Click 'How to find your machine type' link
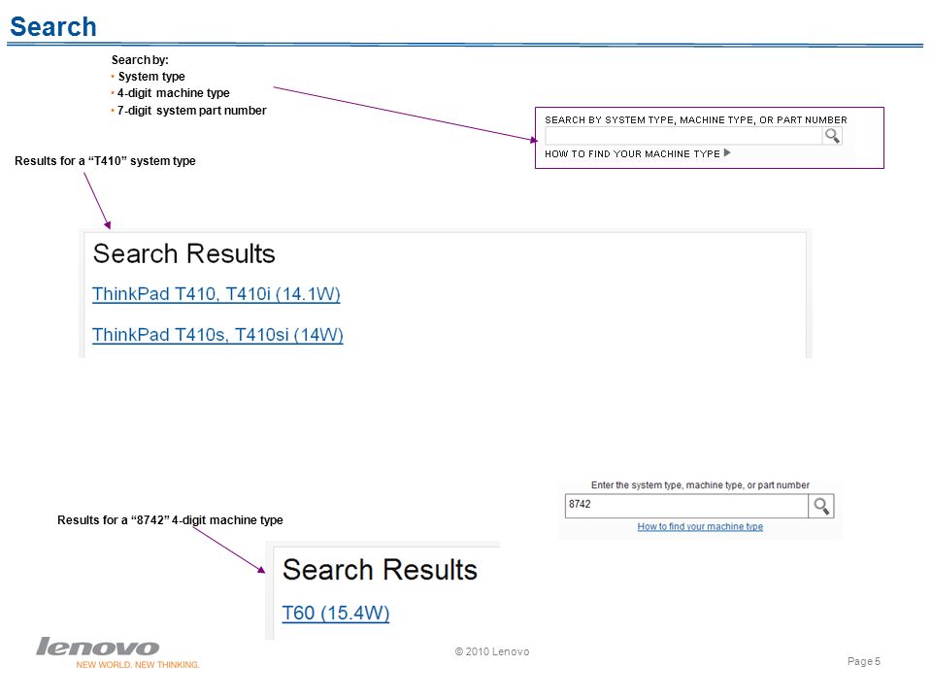932x699 pixels. (x=700, y=526)
